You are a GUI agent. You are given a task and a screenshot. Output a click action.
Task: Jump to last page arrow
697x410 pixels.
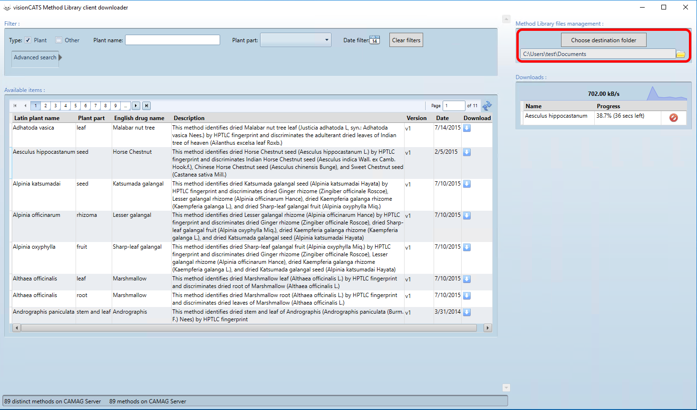click(146, 106)
